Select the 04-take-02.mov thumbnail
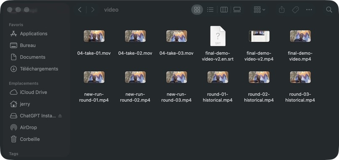The height and width of the screenshot is (160, 339). point(135,36)
